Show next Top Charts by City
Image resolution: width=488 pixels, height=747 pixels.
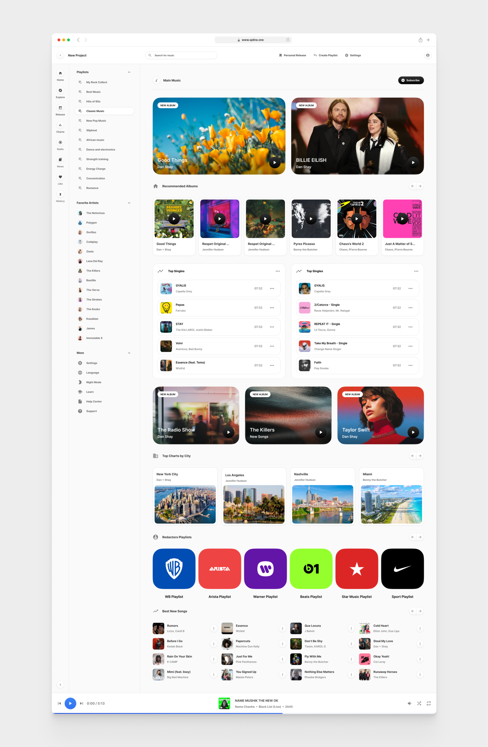pyautogui.click(x=420, y=456)
